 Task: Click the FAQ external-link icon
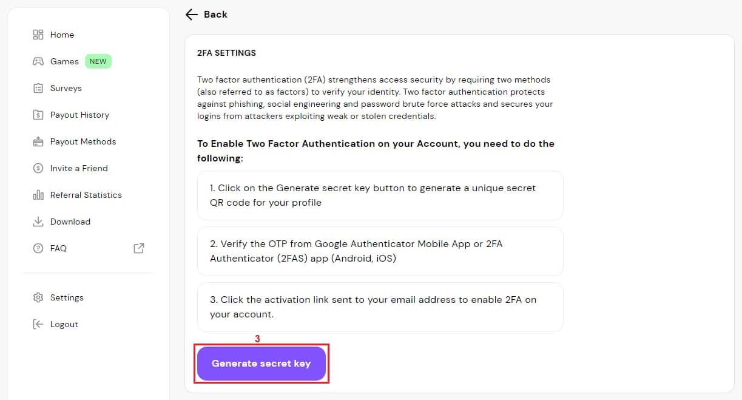click(x=138, y=248)
